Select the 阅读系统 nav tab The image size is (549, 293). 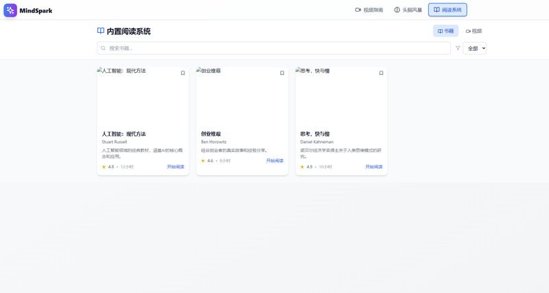447,10
